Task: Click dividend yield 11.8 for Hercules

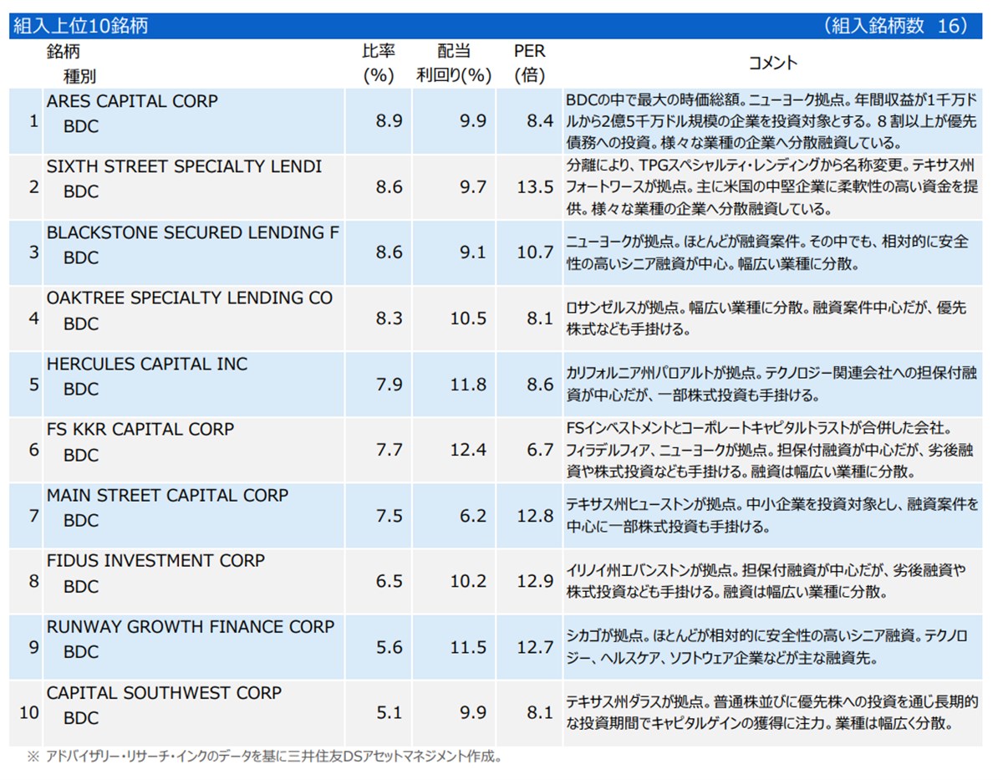Action: [468, 385]
